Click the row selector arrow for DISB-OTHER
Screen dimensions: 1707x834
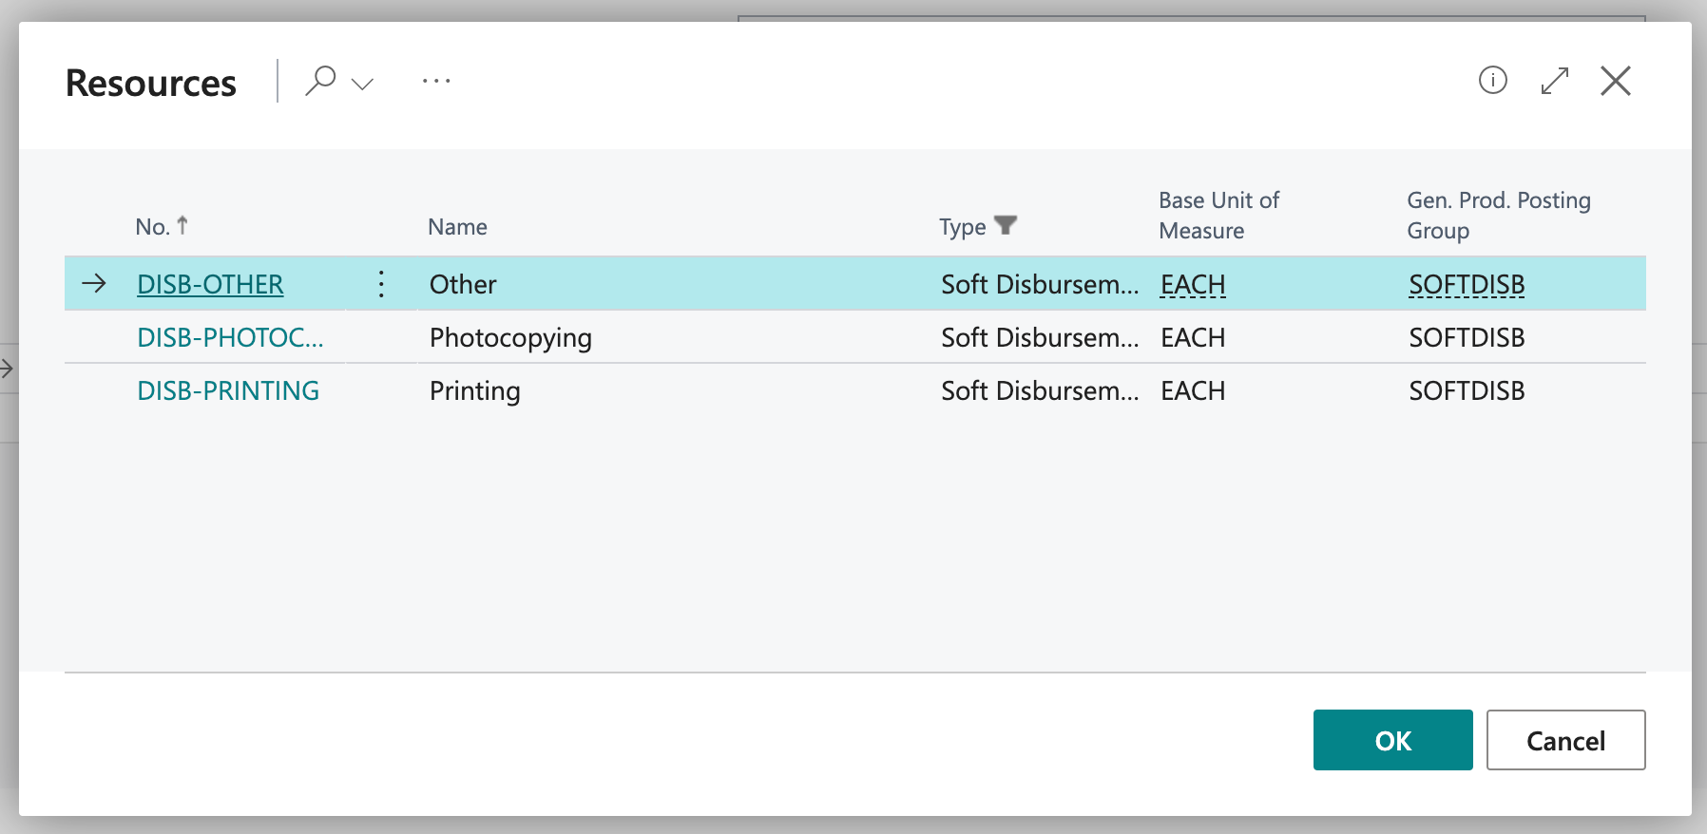[x=94, y=283]
